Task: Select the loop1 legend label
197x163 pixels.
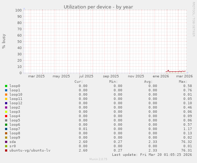Action: click(x=15, y=90)
